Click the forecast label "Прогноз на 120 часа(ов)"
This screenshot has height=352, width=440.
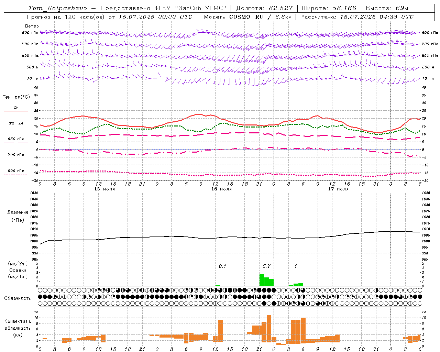[66, 17]
